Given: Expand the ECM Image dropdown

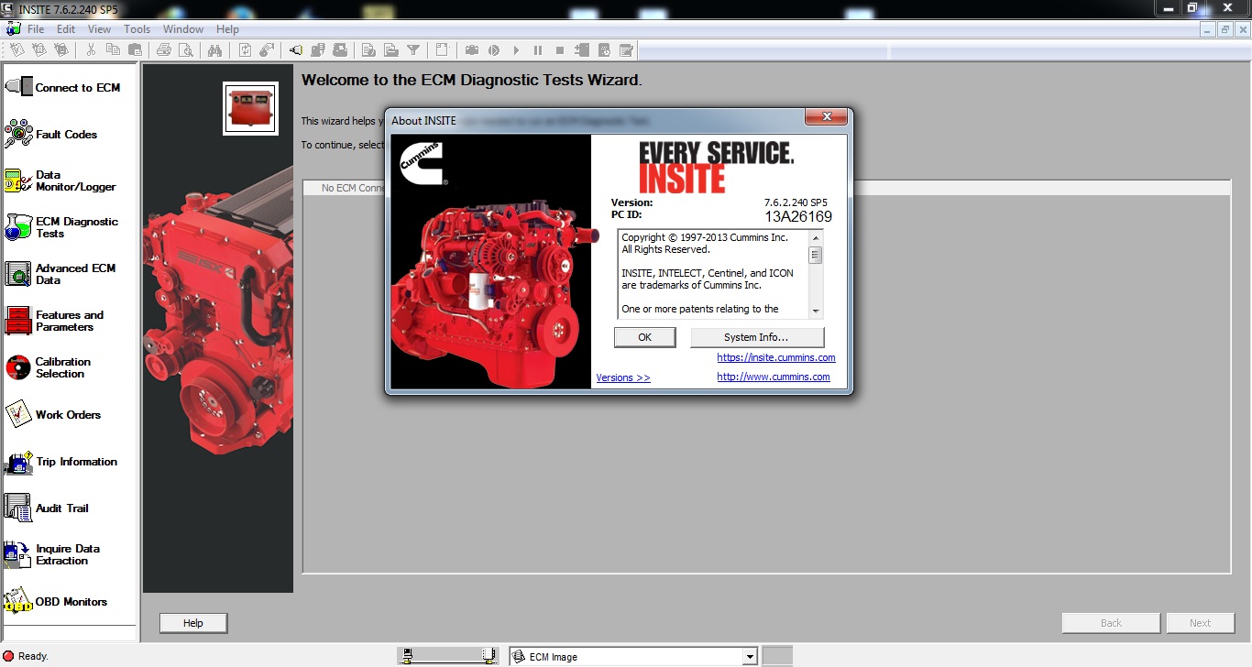Looking at the screenshot, I should tap(750, 657).
